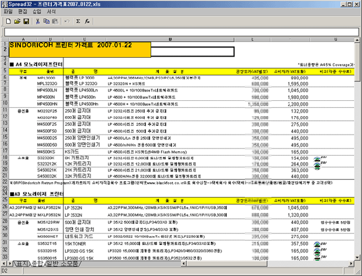Click the function fx icon

point(87,22)
